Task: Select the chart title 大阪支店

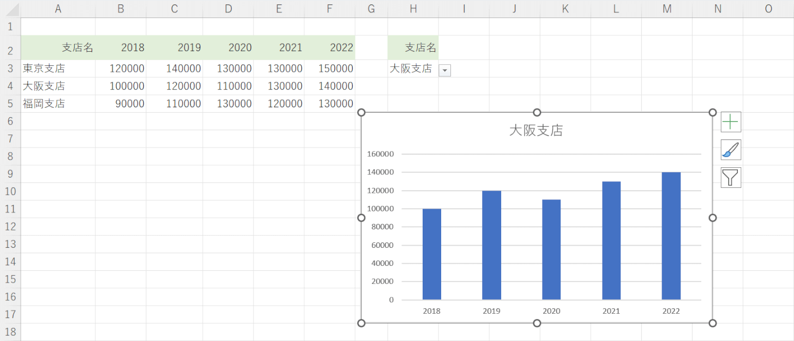Action: coord(536,131)
